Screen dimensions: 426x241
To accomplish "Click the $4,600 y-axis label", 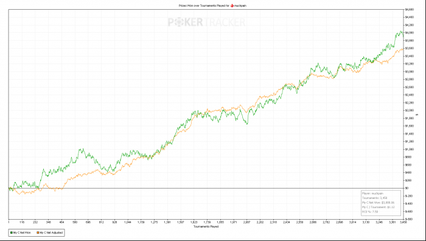I will point(409,10).
